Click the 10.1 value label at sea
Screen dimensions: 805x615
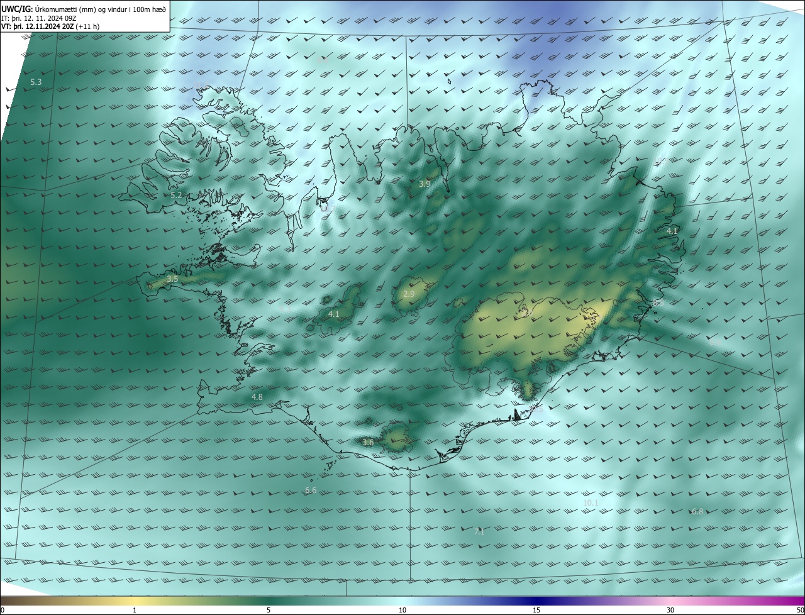(591, 502)
